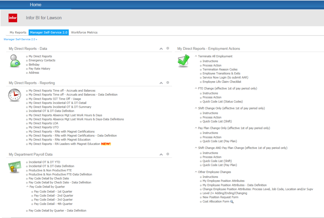The width and height of the screenshot is (324, 218).
Task: Click the clock icon in Reporting section
Action: [x=15, y=95]
